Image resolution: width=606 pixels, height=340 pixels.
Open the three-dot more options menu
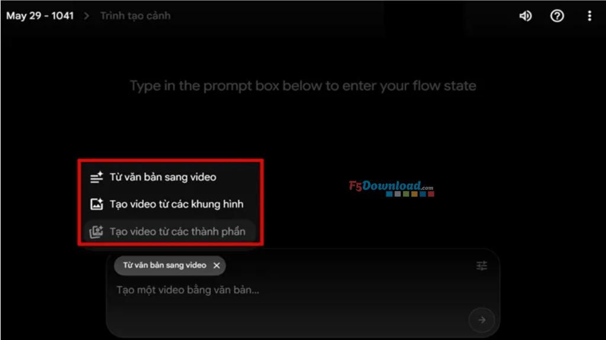tap(589, 16)
